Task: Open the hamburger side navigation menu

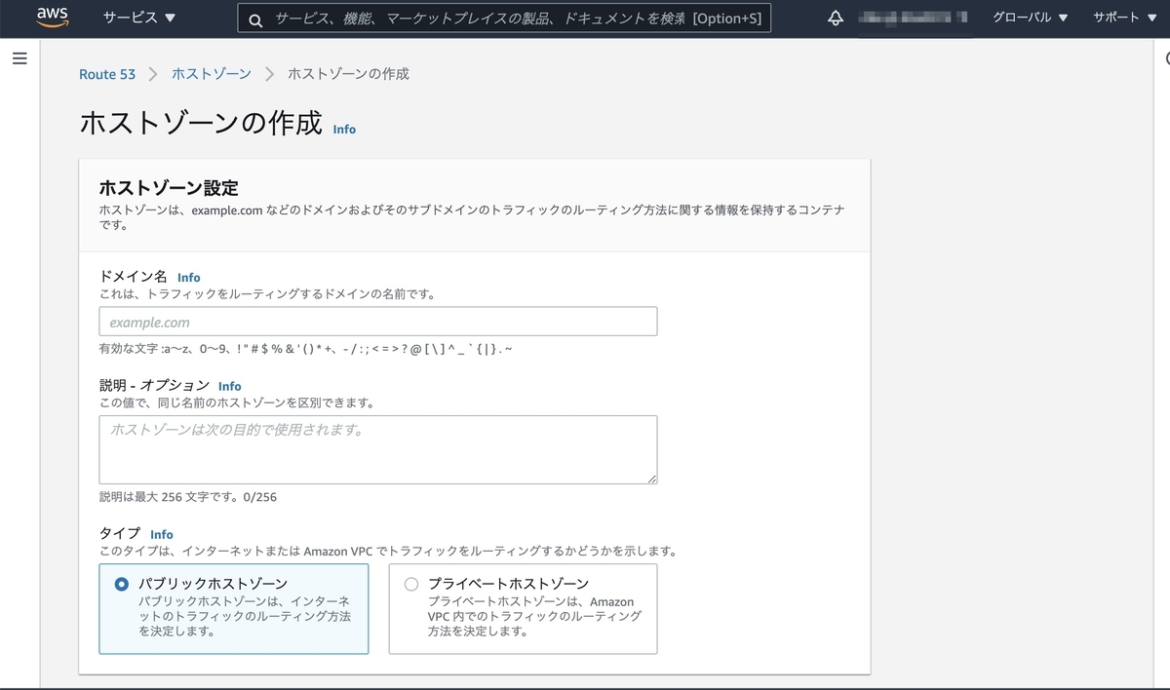Action: point(19,58)
